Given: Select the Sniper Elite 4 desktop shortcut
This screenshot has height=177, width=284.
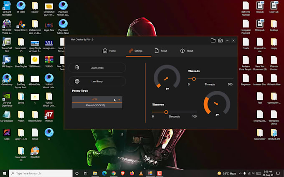Looking at the screenshot, I should pos(21,26).
